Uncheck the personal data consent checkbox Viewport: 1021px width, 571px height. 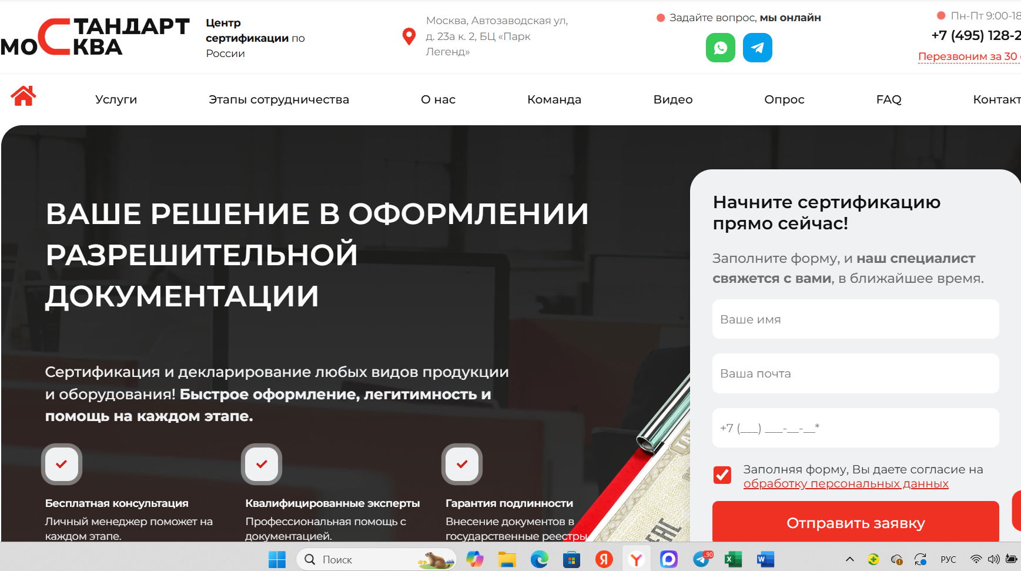pos(722,475)
